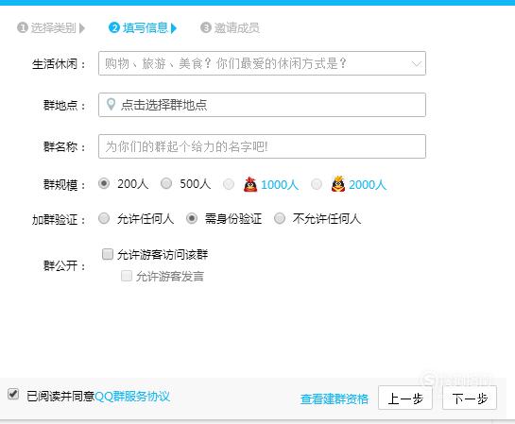Click the location pin icon in 群地点 field
Viewport: 515px width, 424px height.
pyautogui.click(x=111, y=105)
